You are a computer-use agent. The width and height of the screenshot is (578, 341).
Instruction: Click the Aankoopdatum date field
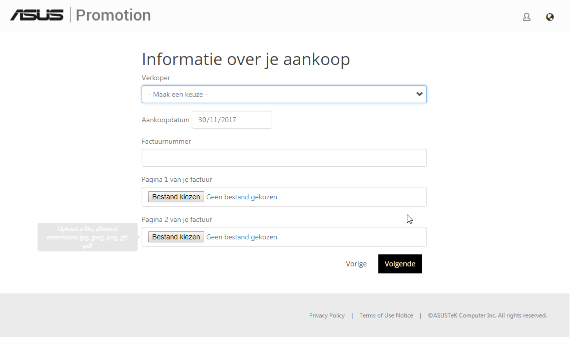(232, 120)
